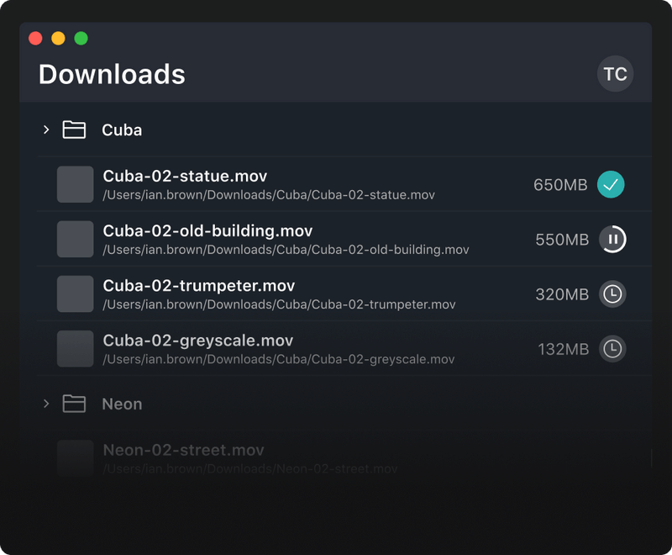Click the Neon folder icon

pyautogui.click(x=75, y=404)
